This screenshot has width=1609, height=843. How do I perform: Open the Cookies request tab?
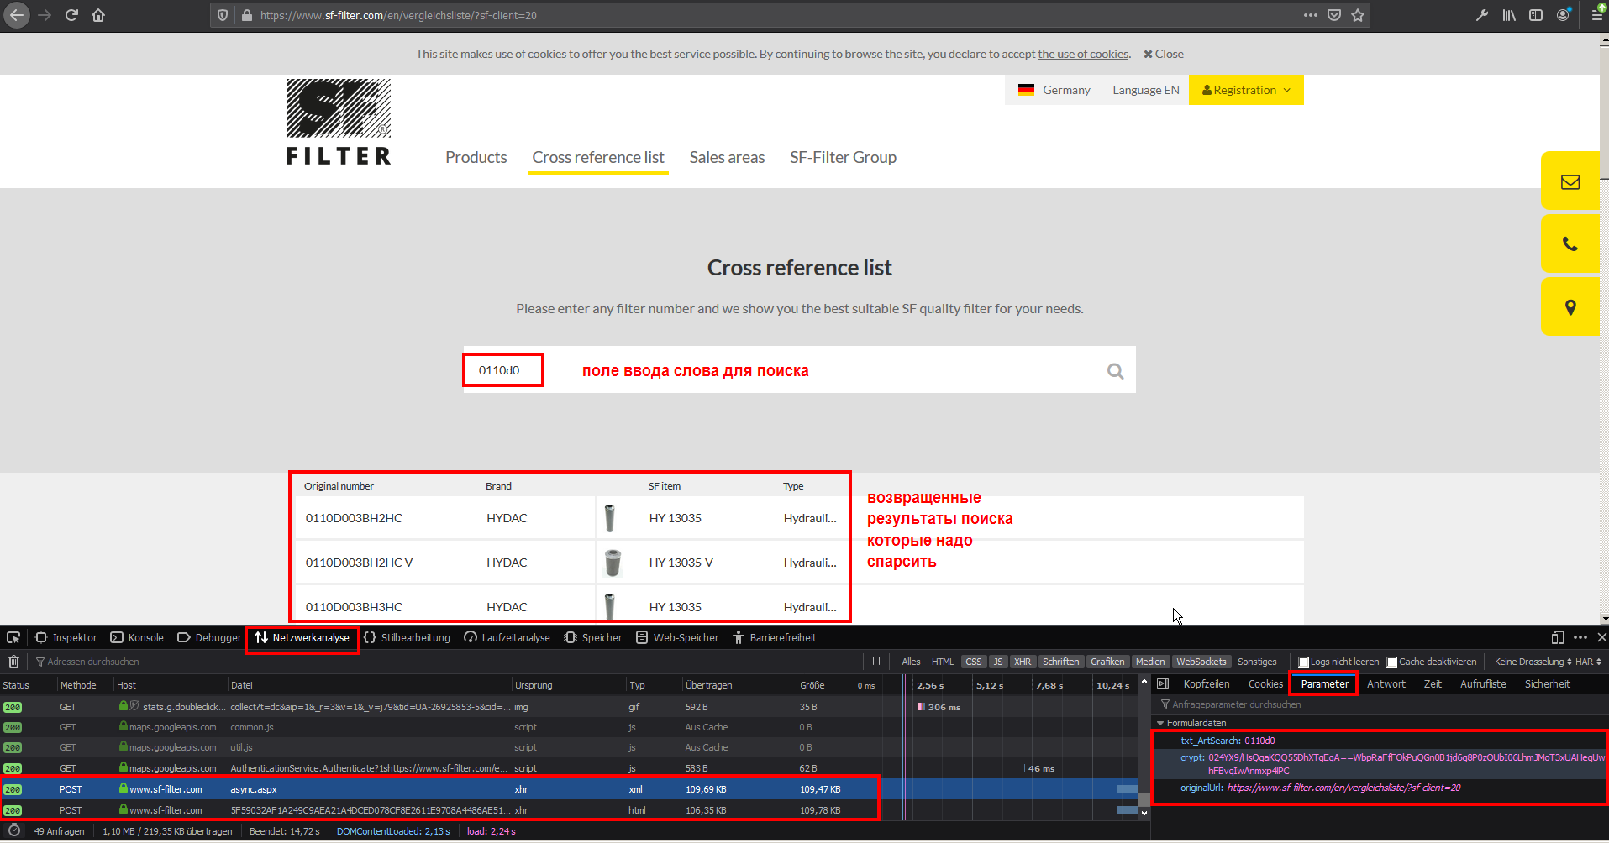[x=1265, y=683]
